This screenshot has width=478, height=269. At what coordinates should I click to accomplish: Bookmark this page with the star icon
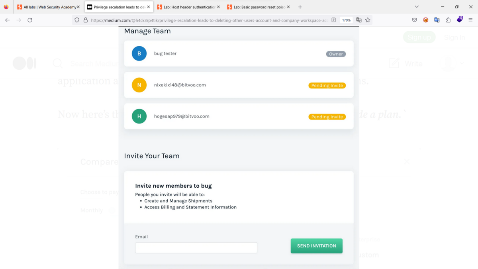point(368,20)
